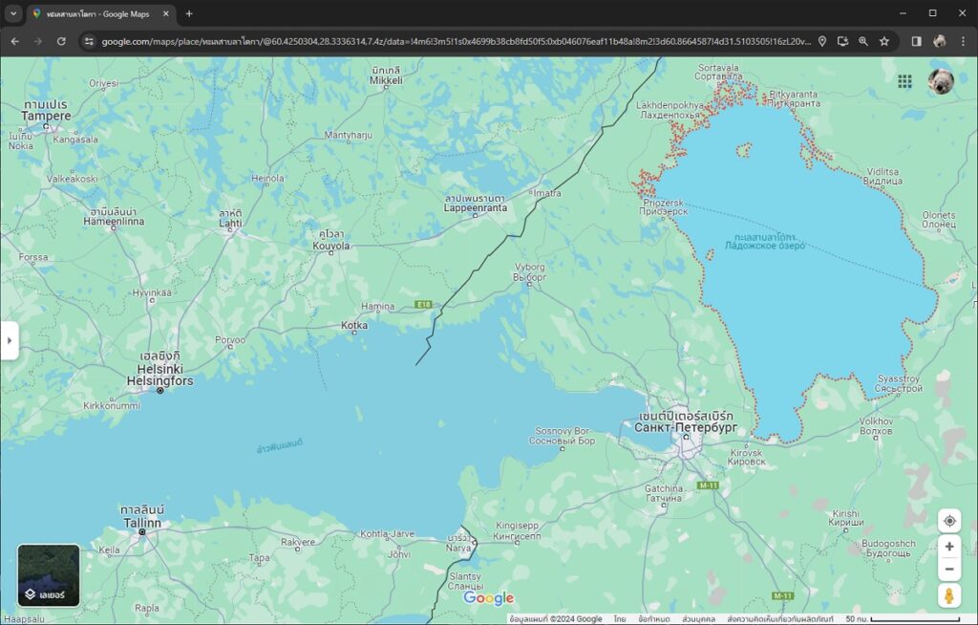Click the browser reload button
Viewport: 978px width, 625px height.
tap(61, 41)
